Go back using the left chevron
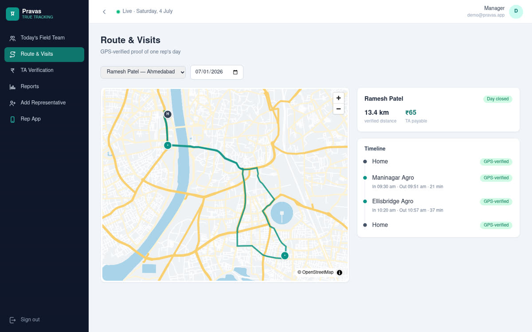 point(104,12)
